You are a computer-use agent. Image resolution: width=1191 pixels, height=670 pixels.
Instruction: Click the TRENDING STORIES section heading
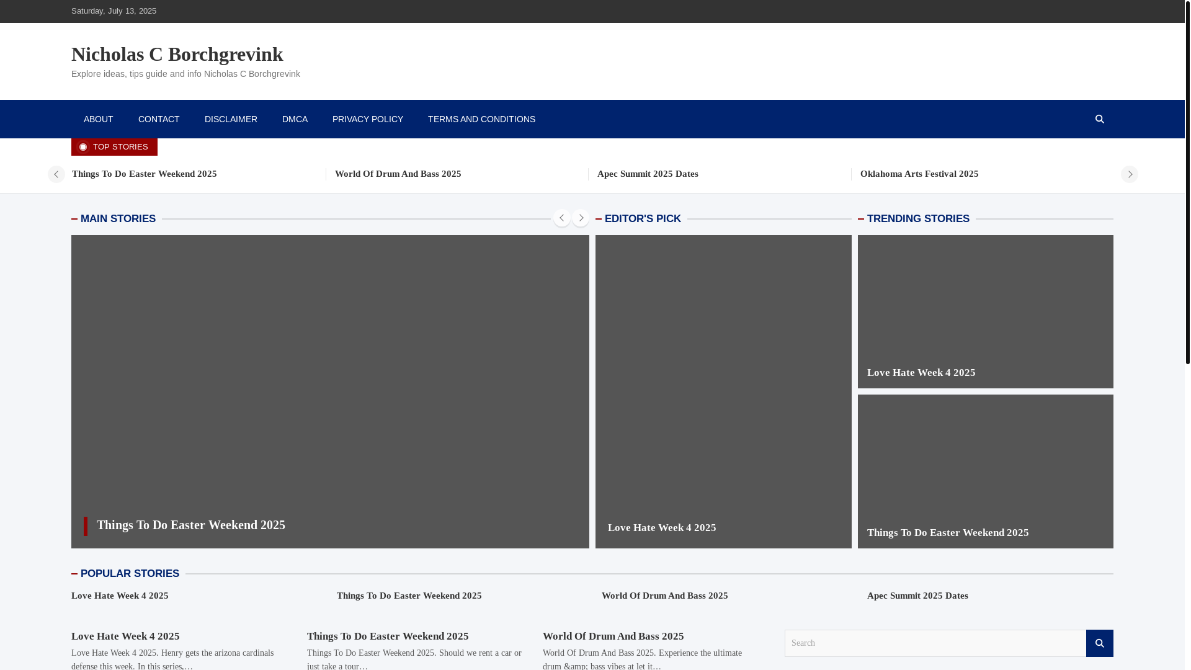coord(918,219)
